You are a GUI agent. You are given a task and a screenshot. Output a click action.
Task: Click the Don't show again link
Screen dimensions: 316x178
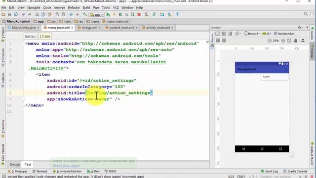pos(66,166)
